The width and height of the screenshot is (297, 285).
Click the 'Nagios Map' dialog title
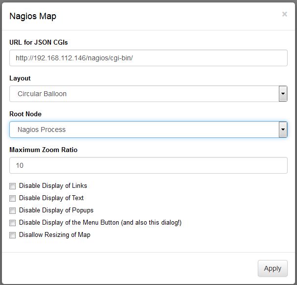pos(33,16)
